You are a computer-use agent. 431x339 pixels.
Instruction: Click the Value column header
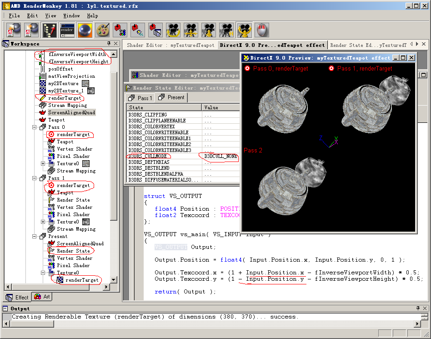[221, 107]
